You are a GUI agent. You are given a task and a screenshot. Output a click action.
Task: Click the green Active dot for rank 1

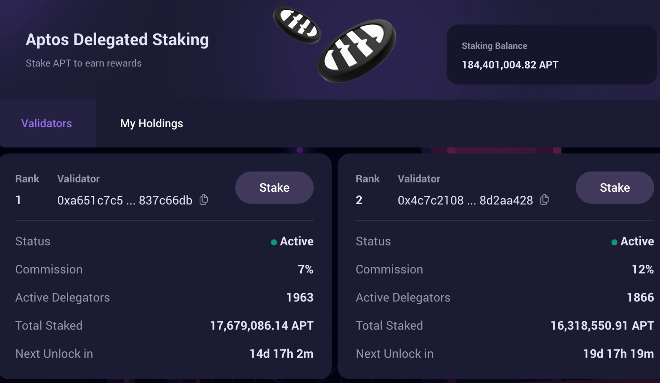[x=274, y=242]
